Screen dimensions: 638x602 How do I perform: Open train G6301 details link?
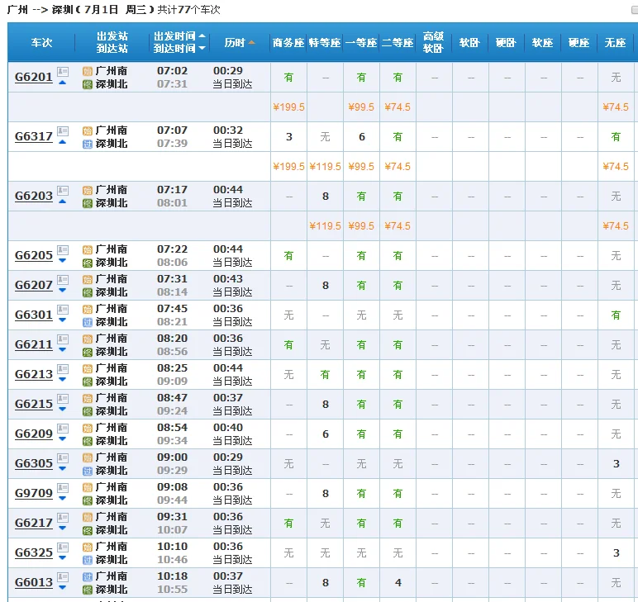[34, 315]
